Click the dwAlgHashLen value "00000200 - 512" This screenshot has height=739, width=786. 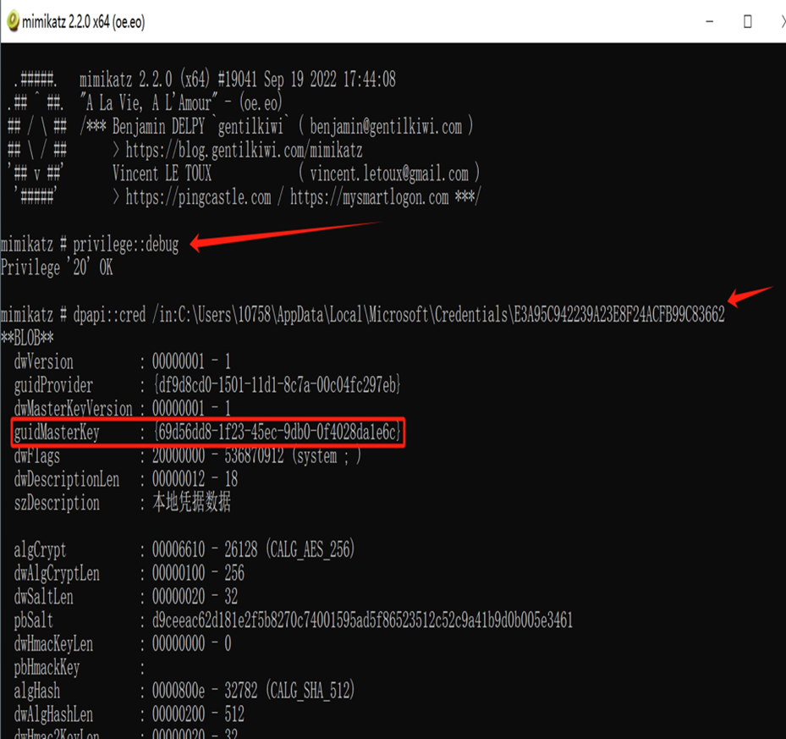(x=198, y=714)
